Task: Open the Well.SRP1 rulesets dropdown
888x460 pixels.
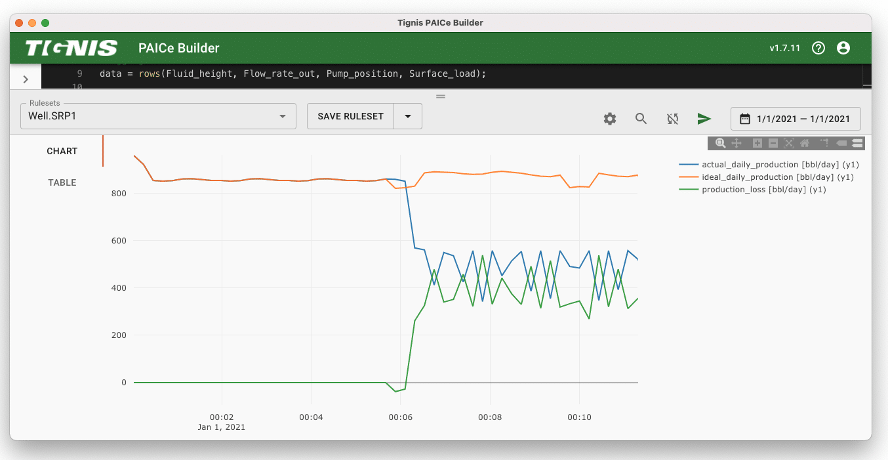Action: [x=158, y=116]
